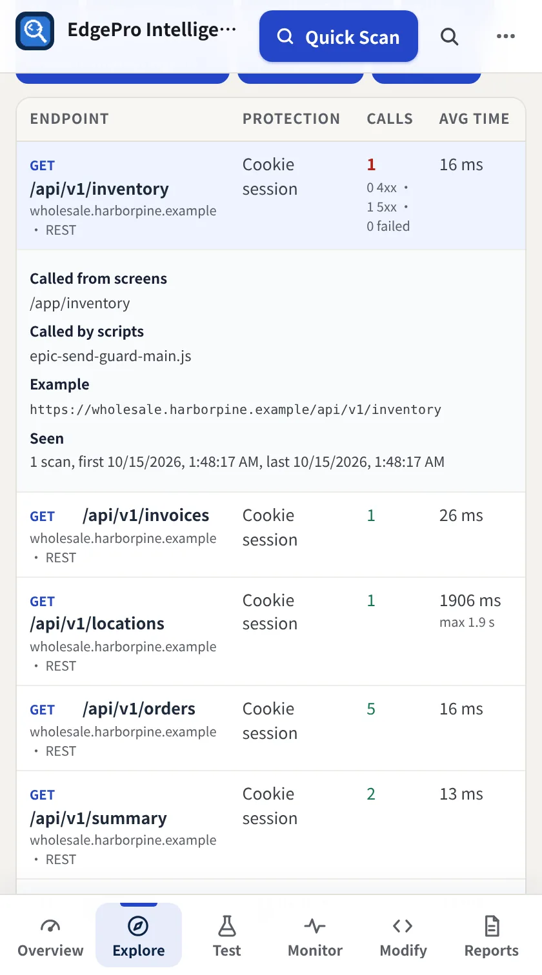Screen dimensions: 542x975
Task: Switch to the Explore tab label
Action: click(x=139, y=950)
